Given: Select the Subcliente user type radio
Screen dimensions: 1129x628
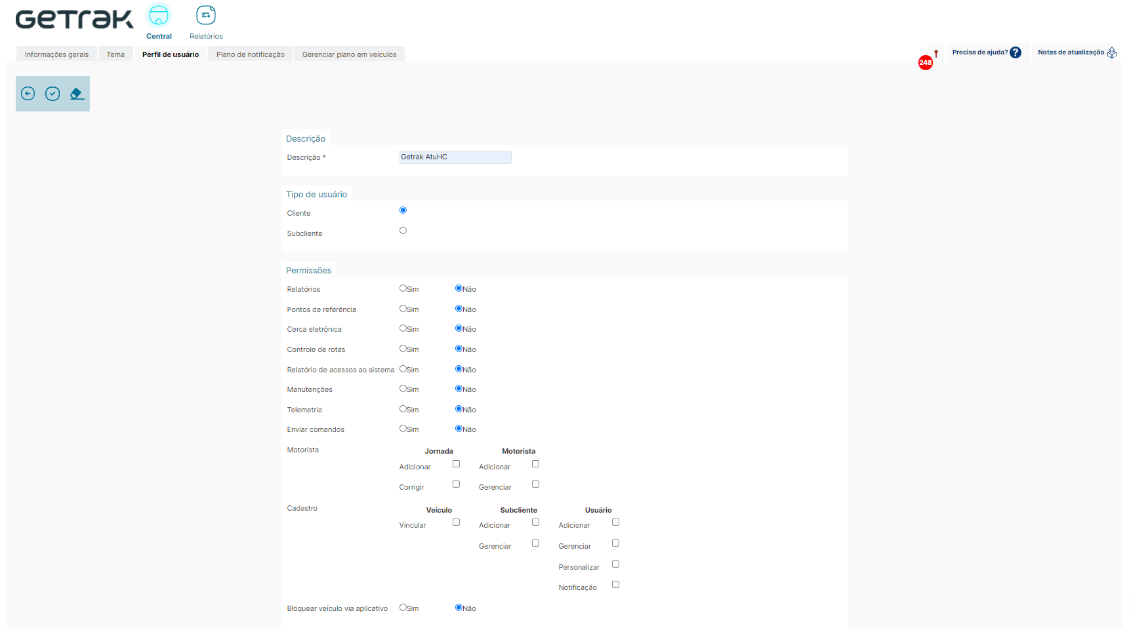Looking at the screenshot, I should [x=403, y=231].
